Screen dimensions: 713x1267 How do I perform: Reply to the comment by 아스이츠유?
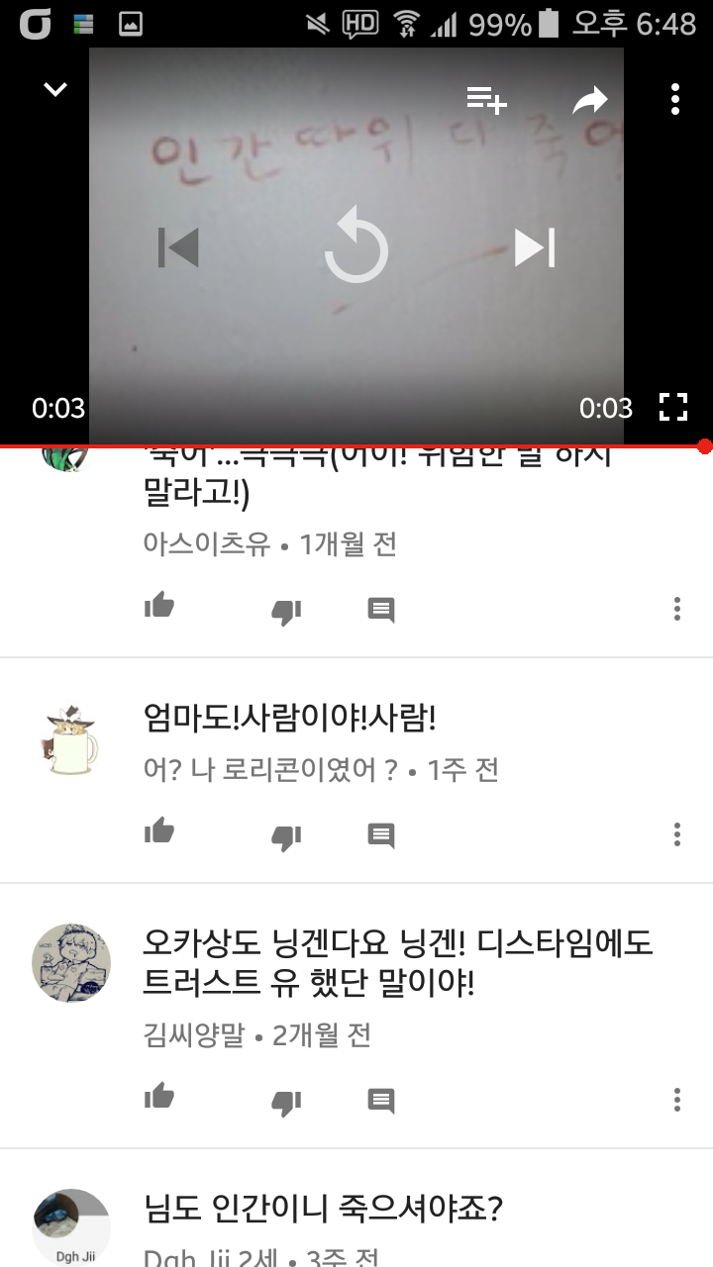click(381, 610)
